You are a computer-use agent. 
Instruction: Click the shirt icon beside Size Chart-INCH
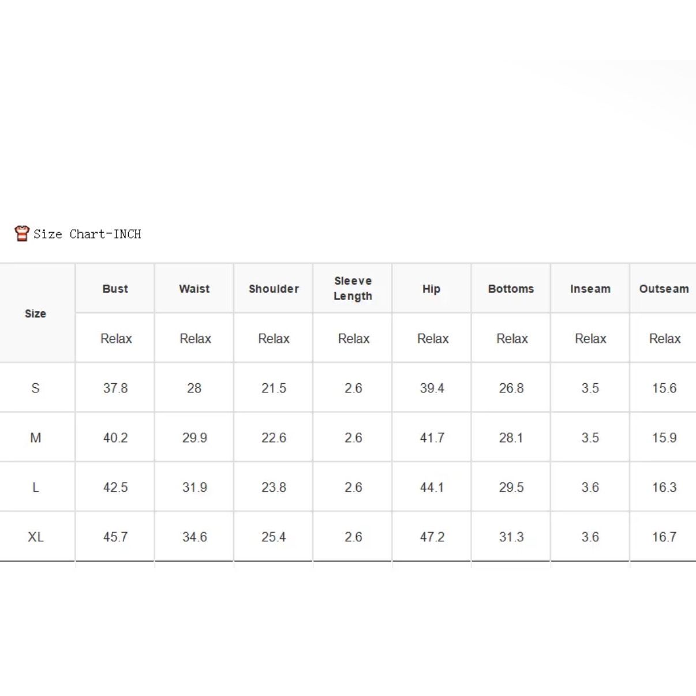point(22,233)
